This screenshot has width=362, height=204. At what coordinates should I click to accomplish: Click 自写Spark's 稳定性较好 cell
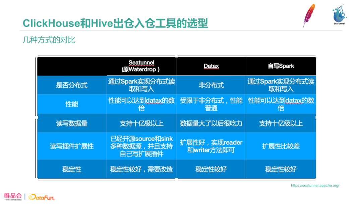(281, 169)
